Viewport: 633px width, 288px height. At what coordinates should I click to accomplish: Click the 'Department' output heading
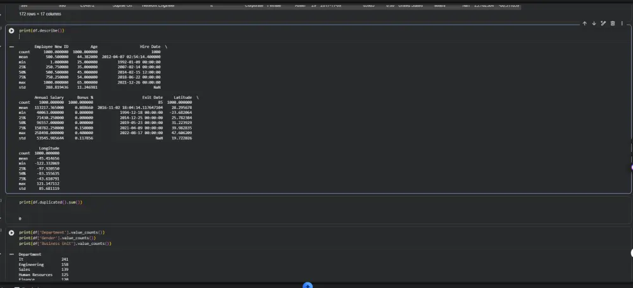tap(30, 254)
